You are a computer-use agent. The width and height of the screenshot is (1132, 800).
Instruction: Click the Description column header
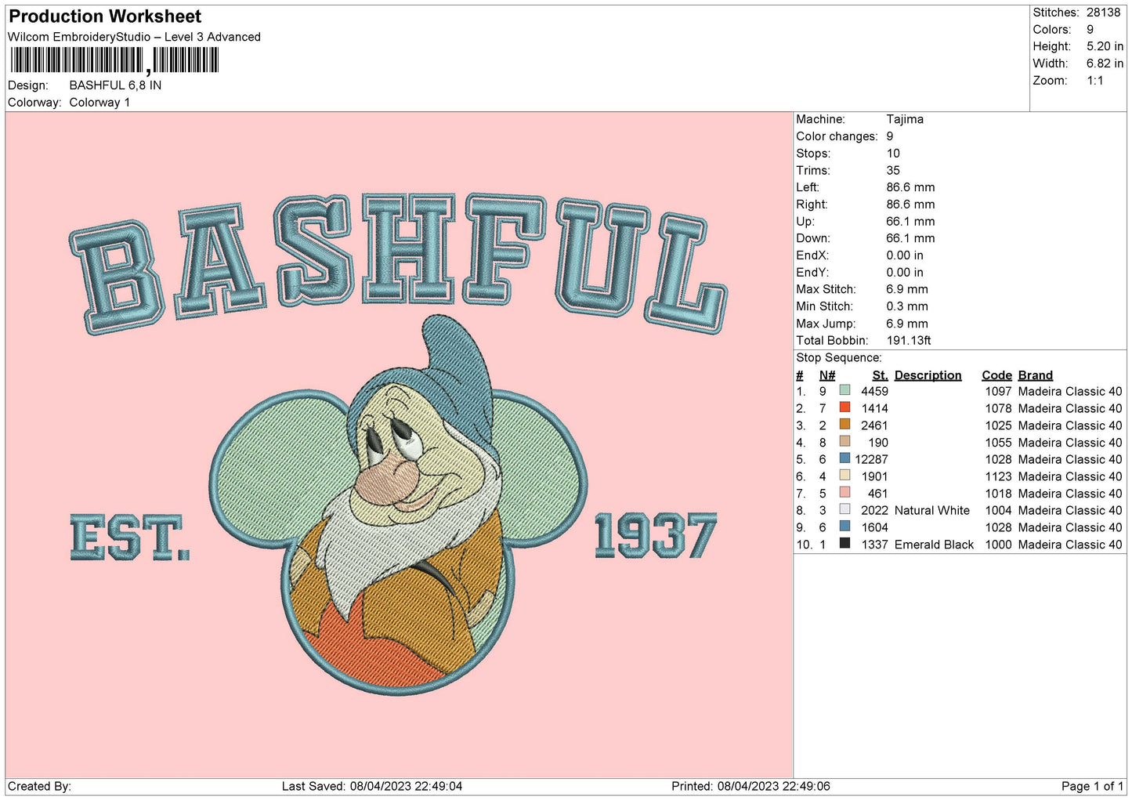tap(928, 375)
